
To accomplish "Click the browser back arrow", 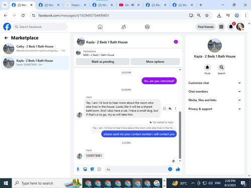I will [6, 16].
